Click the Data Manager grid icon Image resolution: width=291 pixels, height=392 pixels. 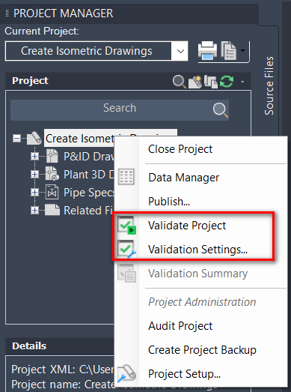pos(126,177)
